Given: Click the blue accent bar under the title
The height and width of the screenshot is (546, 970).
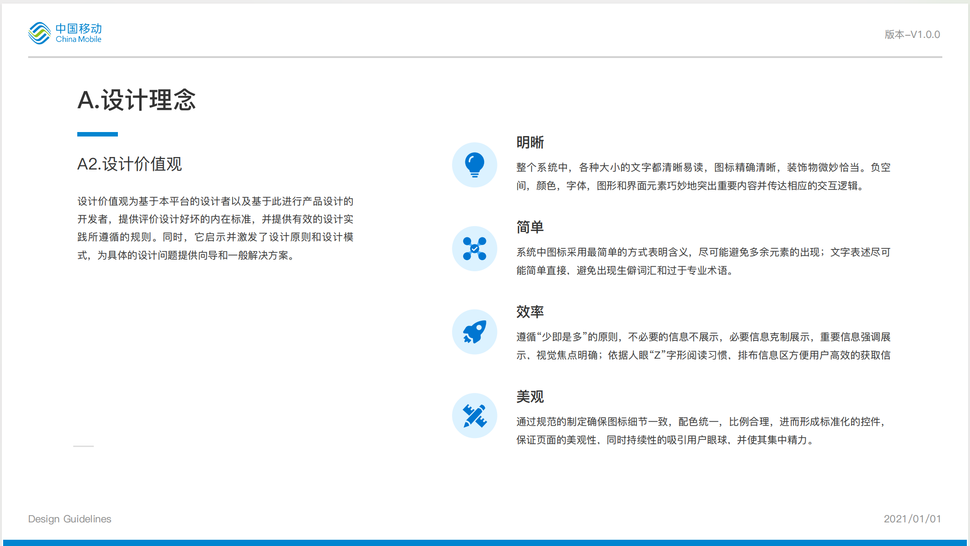Looking at the screenshot, I should point(97,134).
